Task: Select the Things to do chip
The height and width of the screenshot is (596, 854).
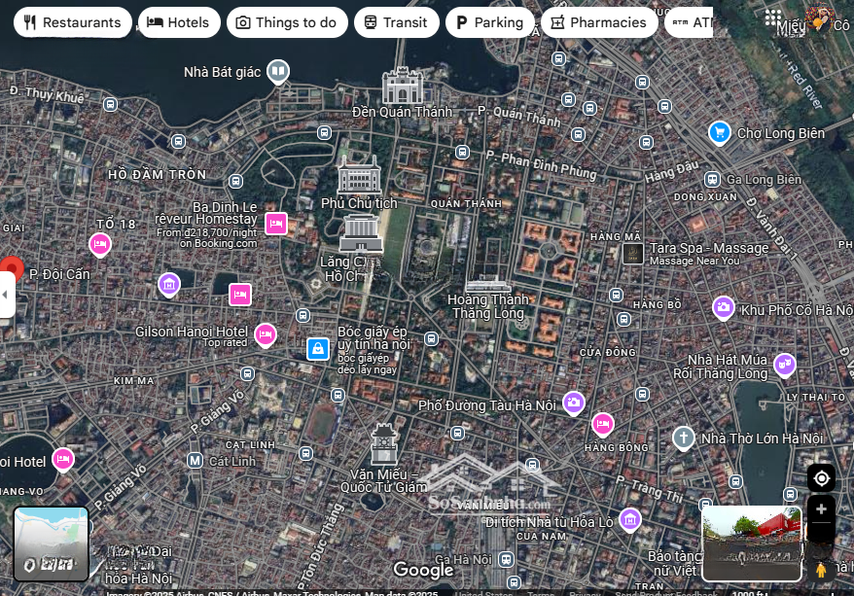Action: click(287, 22)
